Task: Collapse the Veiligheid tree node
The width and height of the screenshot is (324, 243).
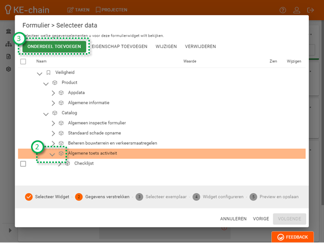Action: (x=40, y=73)
